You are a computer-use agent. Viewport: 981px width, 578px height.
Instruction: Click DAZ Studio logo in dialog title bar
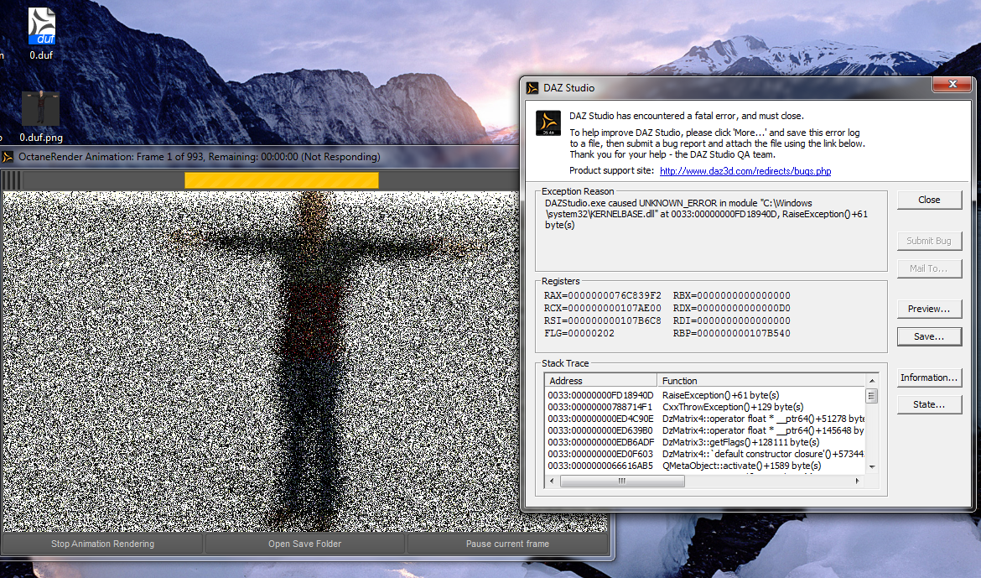coord(532,88)
